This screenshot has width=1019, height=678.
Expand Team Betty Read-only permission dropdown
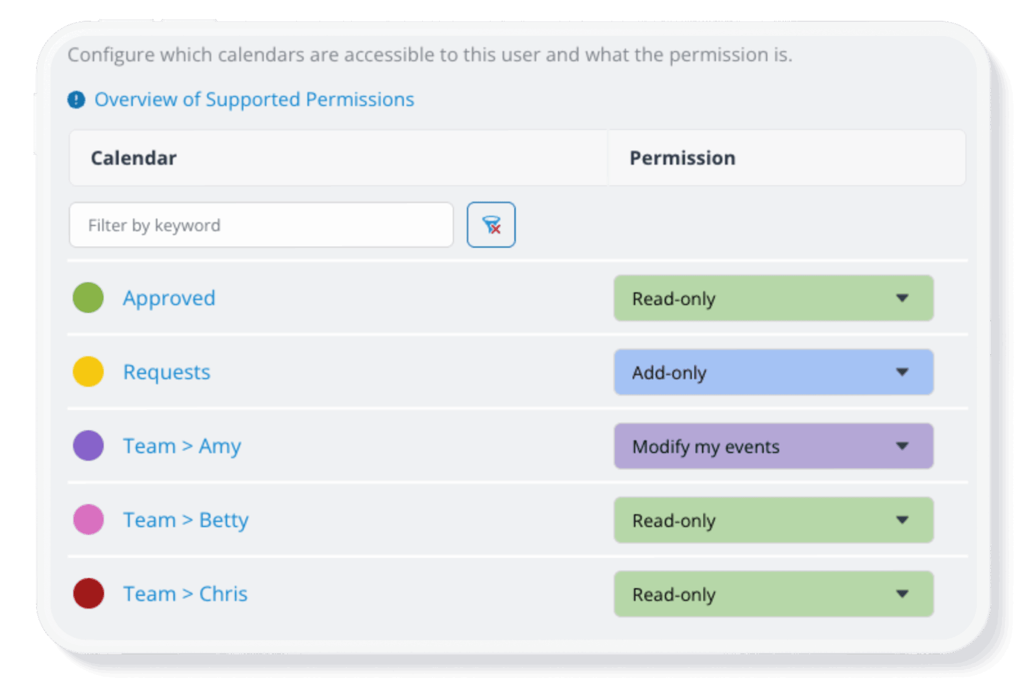click(x=773, y=520)
